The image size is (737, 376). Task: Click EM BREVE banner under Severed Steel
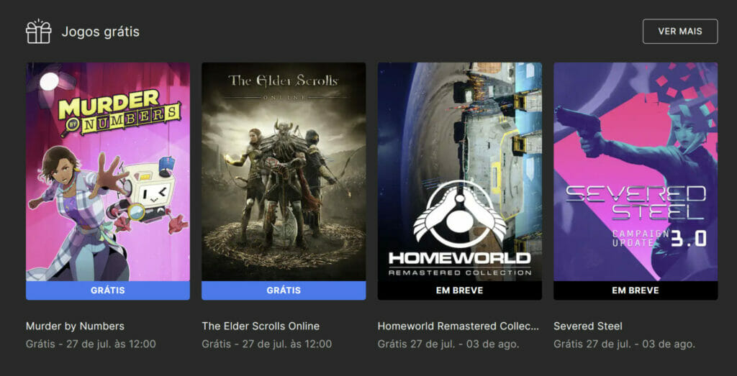636,290
